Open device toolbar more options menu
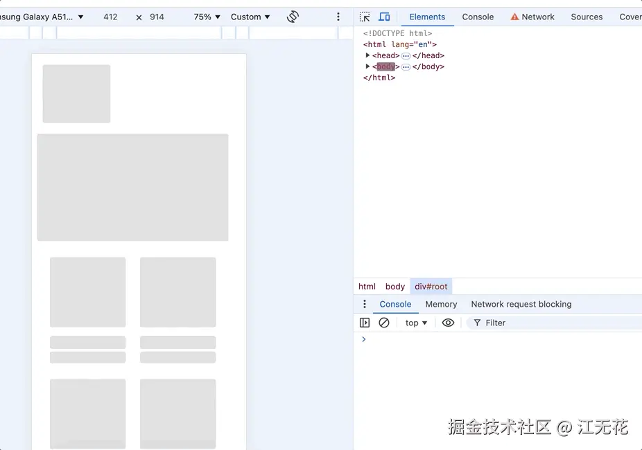 338,17
